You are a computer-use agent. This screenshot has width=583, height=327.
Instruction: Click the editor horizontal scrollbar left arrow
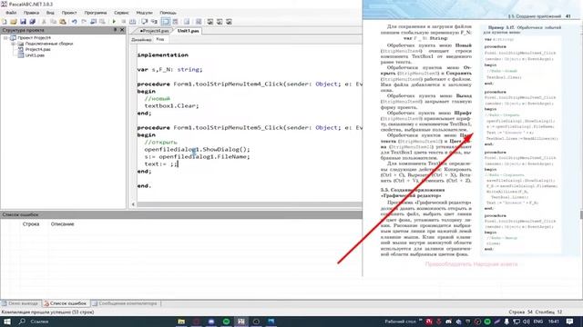click(134, 204)
